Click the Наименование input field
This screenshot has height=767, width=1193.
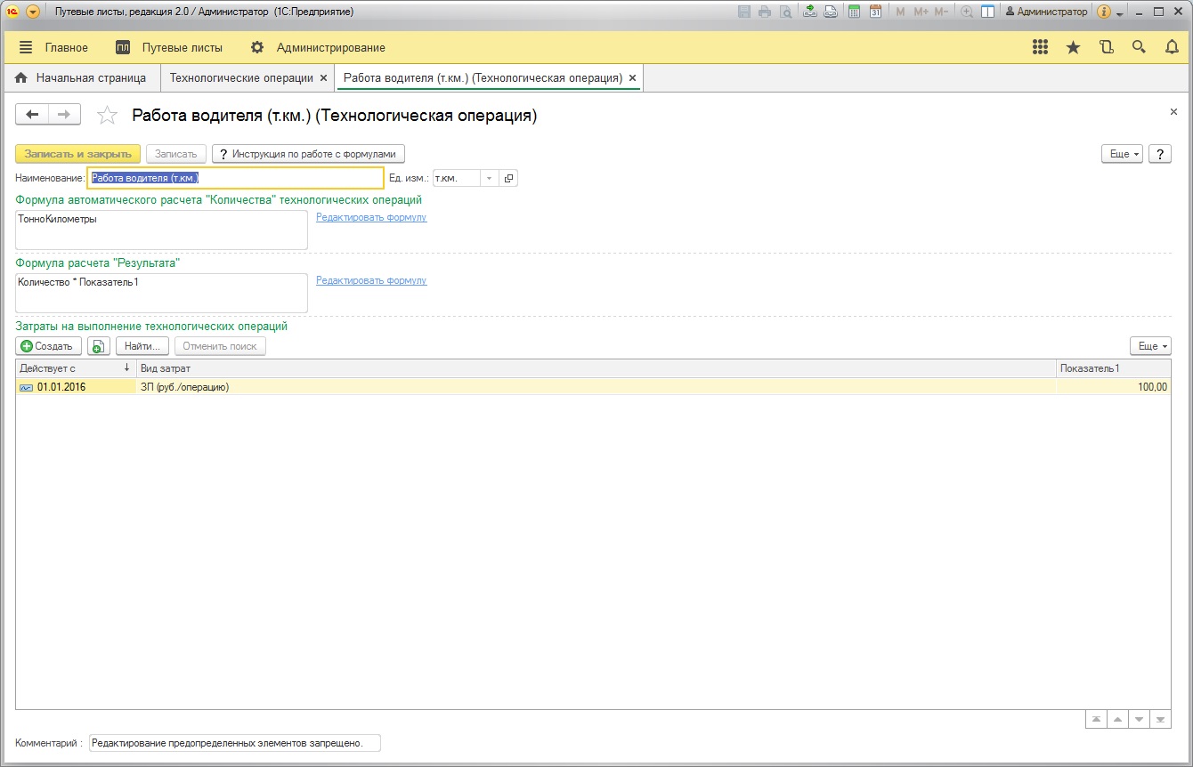point(236,178)
